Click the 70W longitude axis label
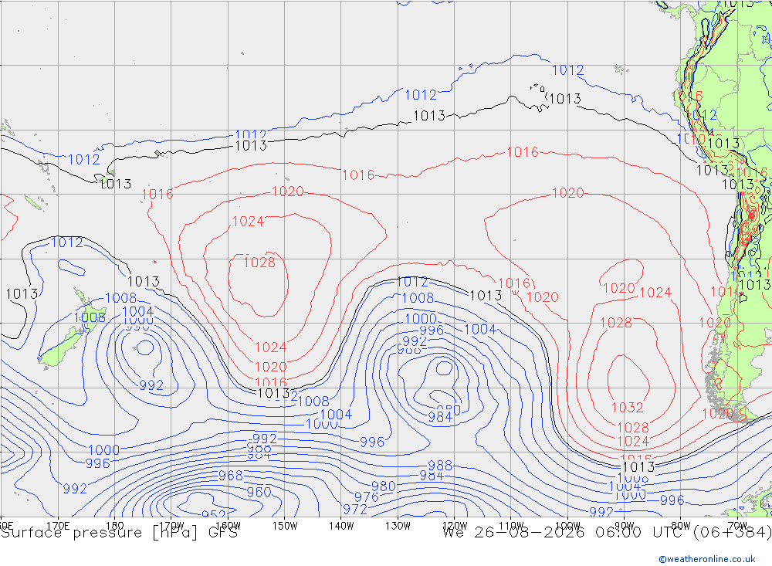Image resolution: width=772 pixels, height=566 pixels. 737,526
